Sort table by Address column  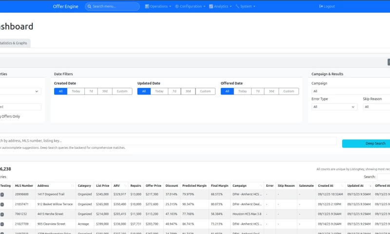[x=56, y=186]
